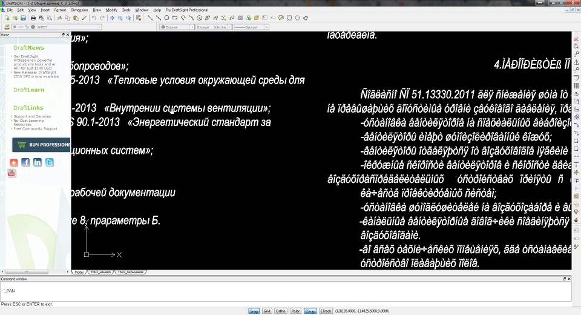Switch to the Том2_окончание sheet tab

coord(131,272)
